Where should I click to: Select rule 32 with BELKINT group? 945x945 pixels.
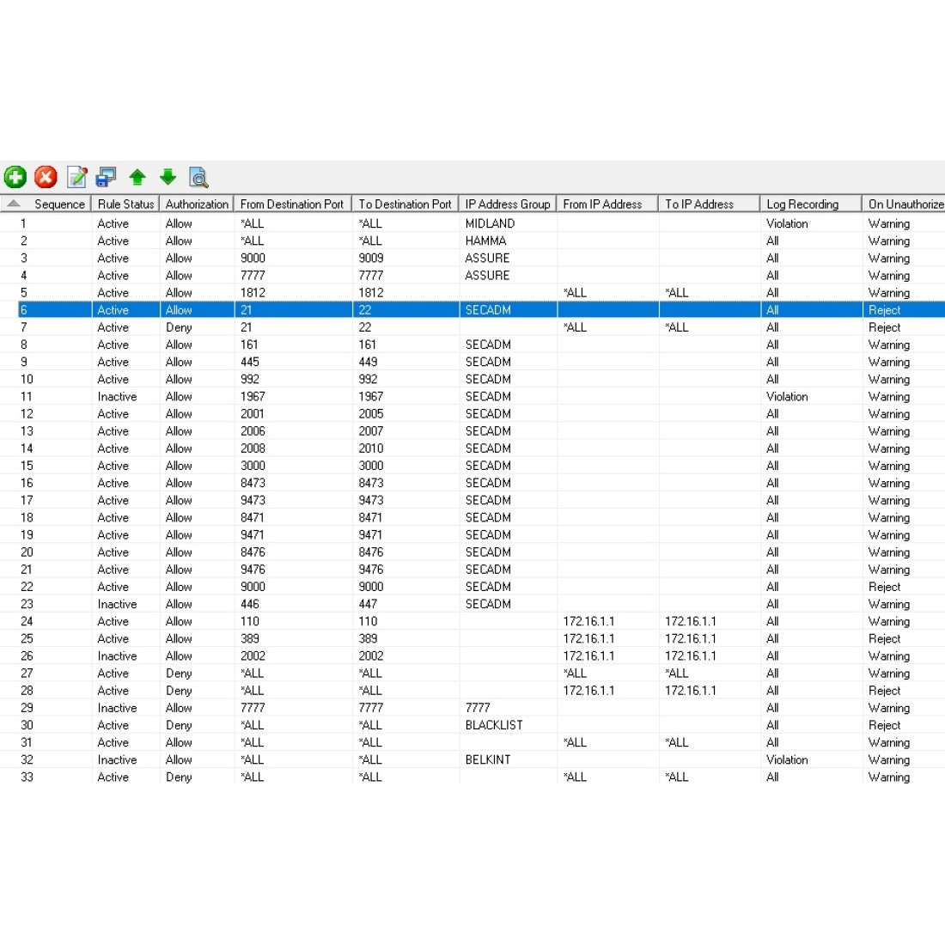pyautogui.click(x=487, y=760)
